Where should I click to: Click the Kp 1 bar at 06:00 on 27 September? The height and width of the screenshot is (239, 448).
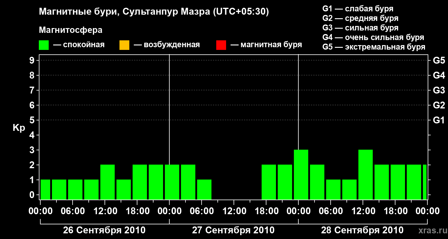click(204, 189)
